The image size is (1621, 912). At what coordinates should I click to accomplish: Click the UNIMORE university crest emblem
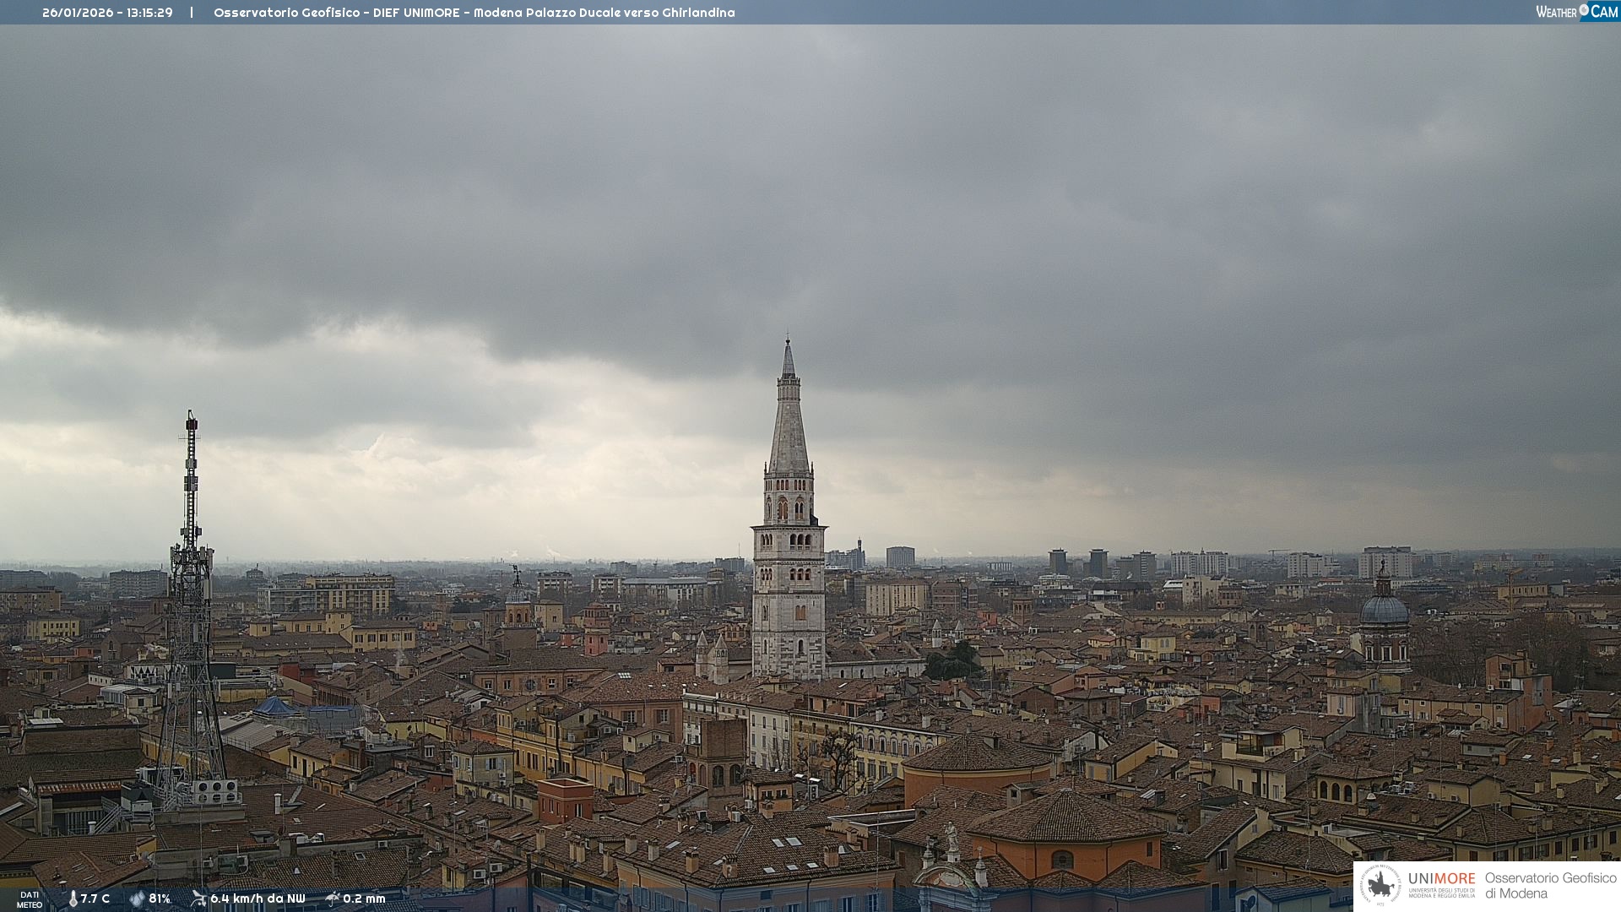pyautogui.click(x=1381, y=885)
